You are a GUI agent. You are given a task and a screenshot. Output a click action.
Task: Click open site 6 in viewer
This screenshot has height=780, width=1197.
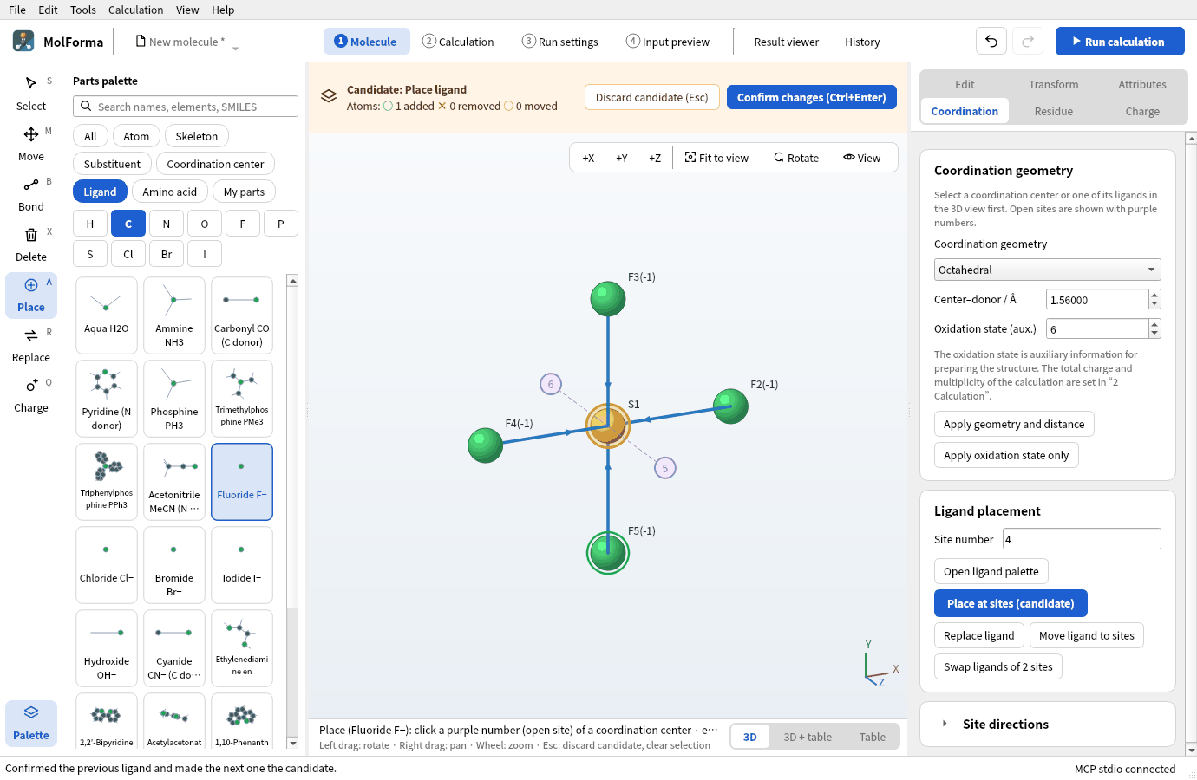coord(551,384)
